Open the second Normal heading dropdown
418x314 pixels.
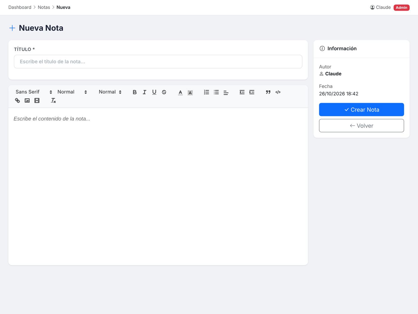pos(110,92)
